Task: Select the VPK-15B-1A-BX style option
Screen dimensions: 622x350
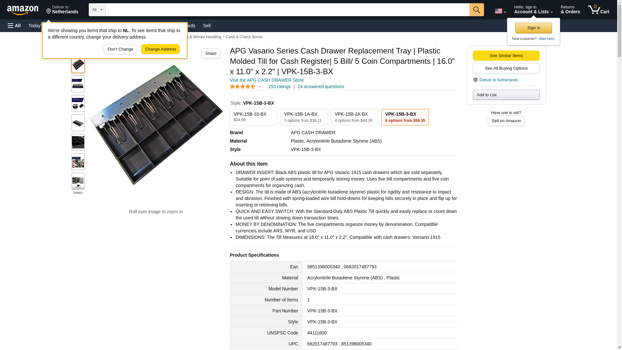Action: coord(304,117)
